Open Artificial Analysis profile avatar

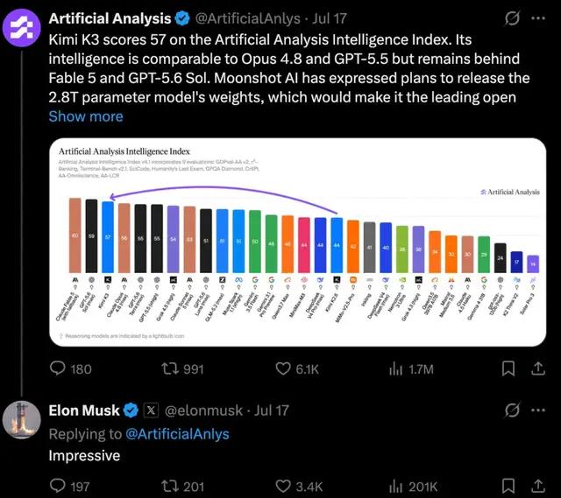tap(21, 28)
